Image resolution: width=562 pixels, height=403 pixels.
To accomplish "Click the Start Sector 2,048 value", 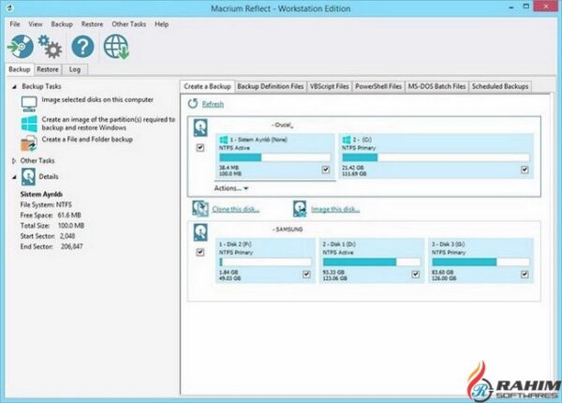I will 67,236.
